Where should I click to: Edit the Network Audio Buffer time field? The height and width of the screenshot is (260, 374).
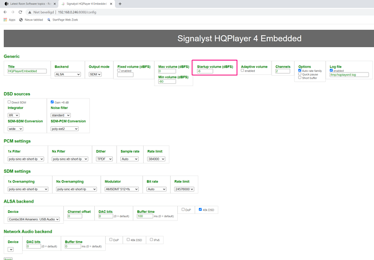[73, 246]
